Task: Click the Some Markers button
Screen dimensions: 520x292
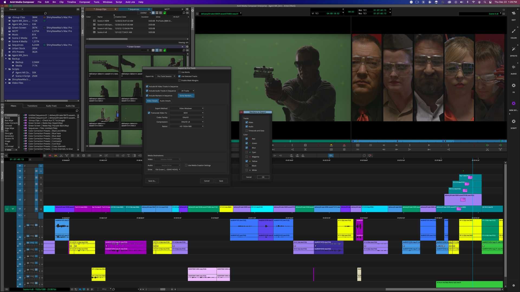Action: pyautogui.click(x=186, y=95)
